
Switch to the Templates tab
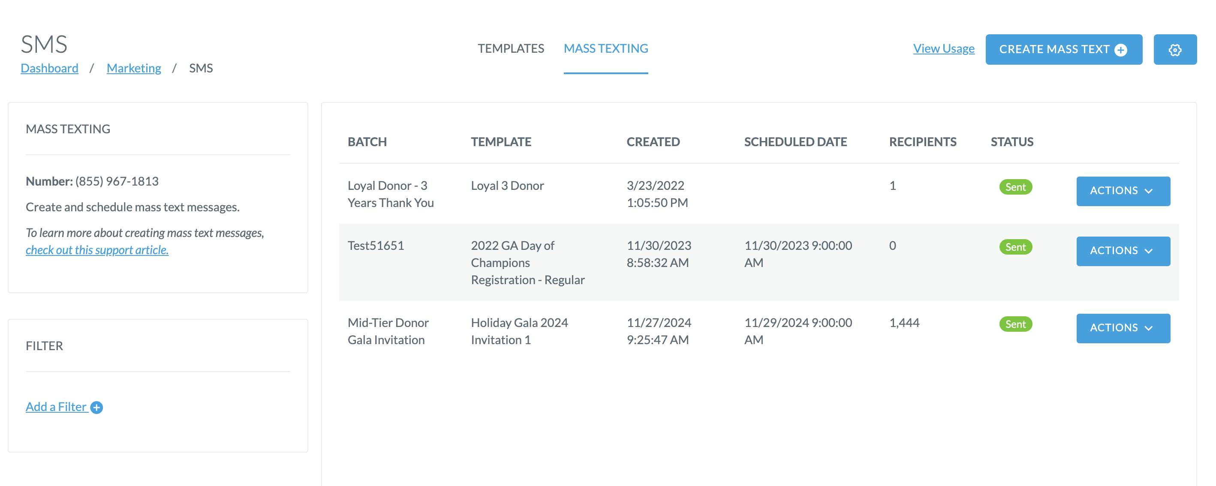[511, 48]
